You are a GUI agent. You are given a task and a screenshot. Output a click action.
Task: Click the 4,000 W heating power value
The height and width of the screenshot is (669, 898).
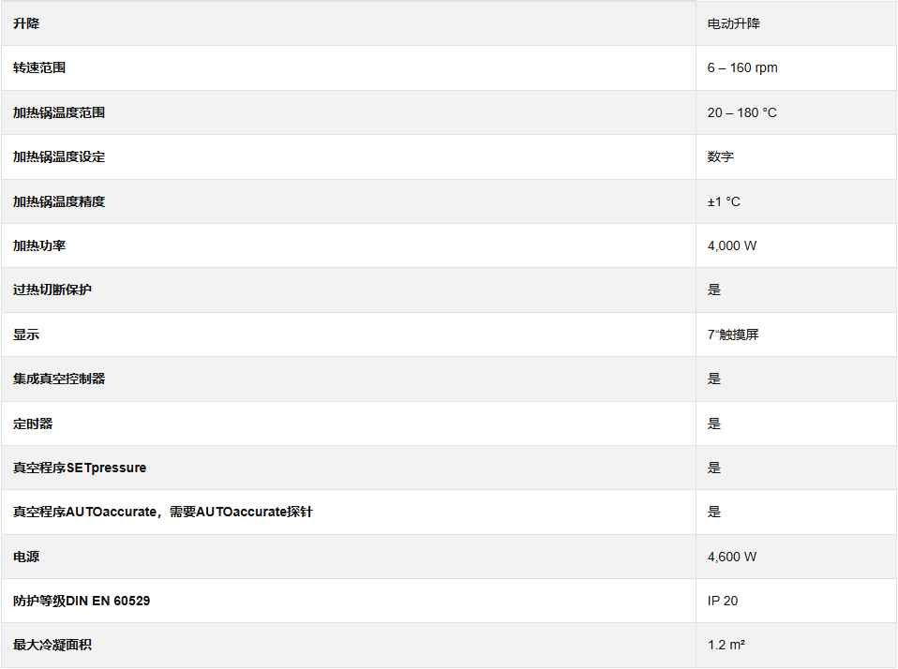tap(731, 245)
